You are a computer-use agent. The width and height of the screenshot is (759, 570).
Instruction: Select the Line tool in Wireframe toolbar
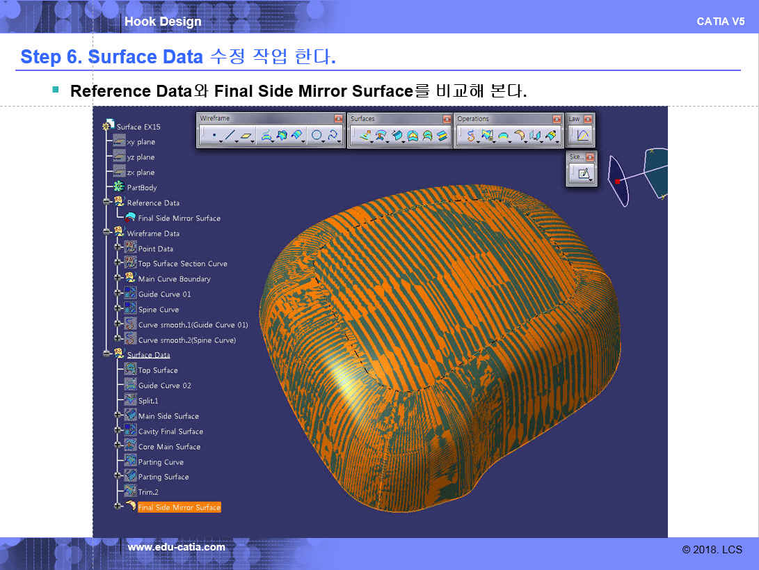tap(230, 136)
